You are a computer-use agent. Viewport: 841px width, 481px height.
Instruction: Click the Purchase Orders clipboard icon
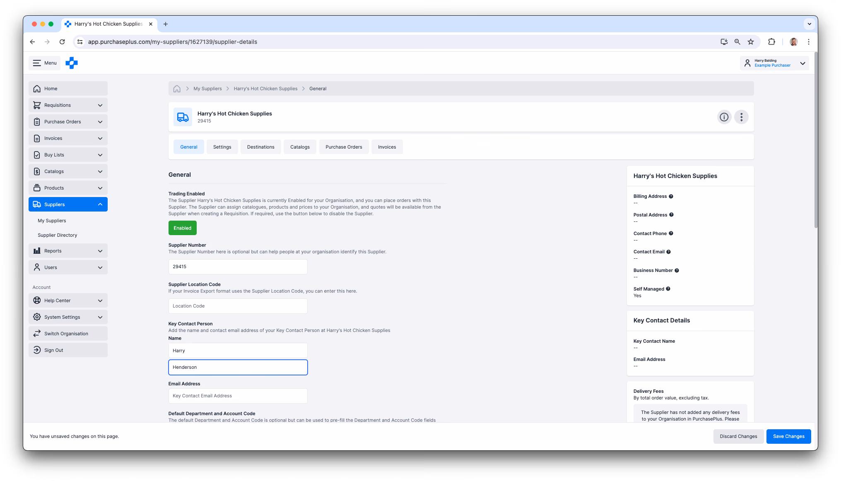pyautogui.click(x=37, y=122)
